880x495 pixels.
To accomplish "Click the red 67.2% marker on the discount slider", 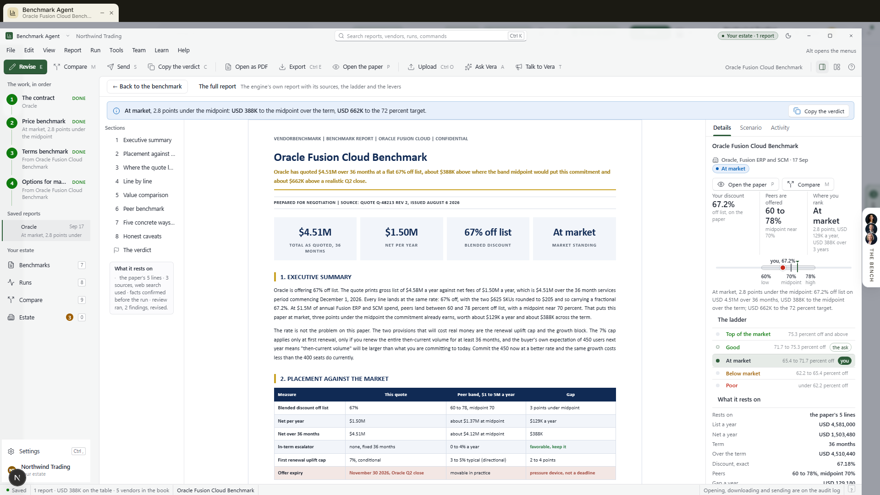I will point(783,268).
